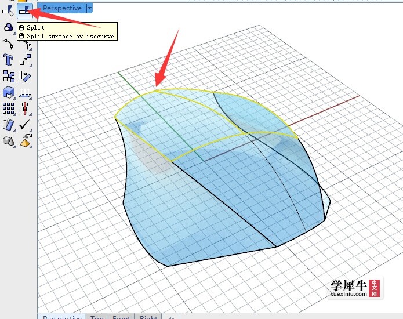
Task: Choose the Text object tool (T icon)
Action: coord(8,60)
